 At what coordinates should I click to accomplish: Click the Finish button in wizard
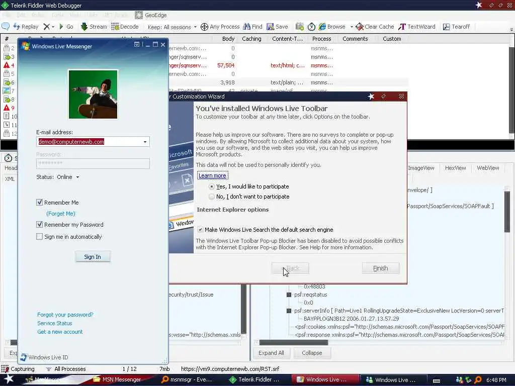(381, 268)
